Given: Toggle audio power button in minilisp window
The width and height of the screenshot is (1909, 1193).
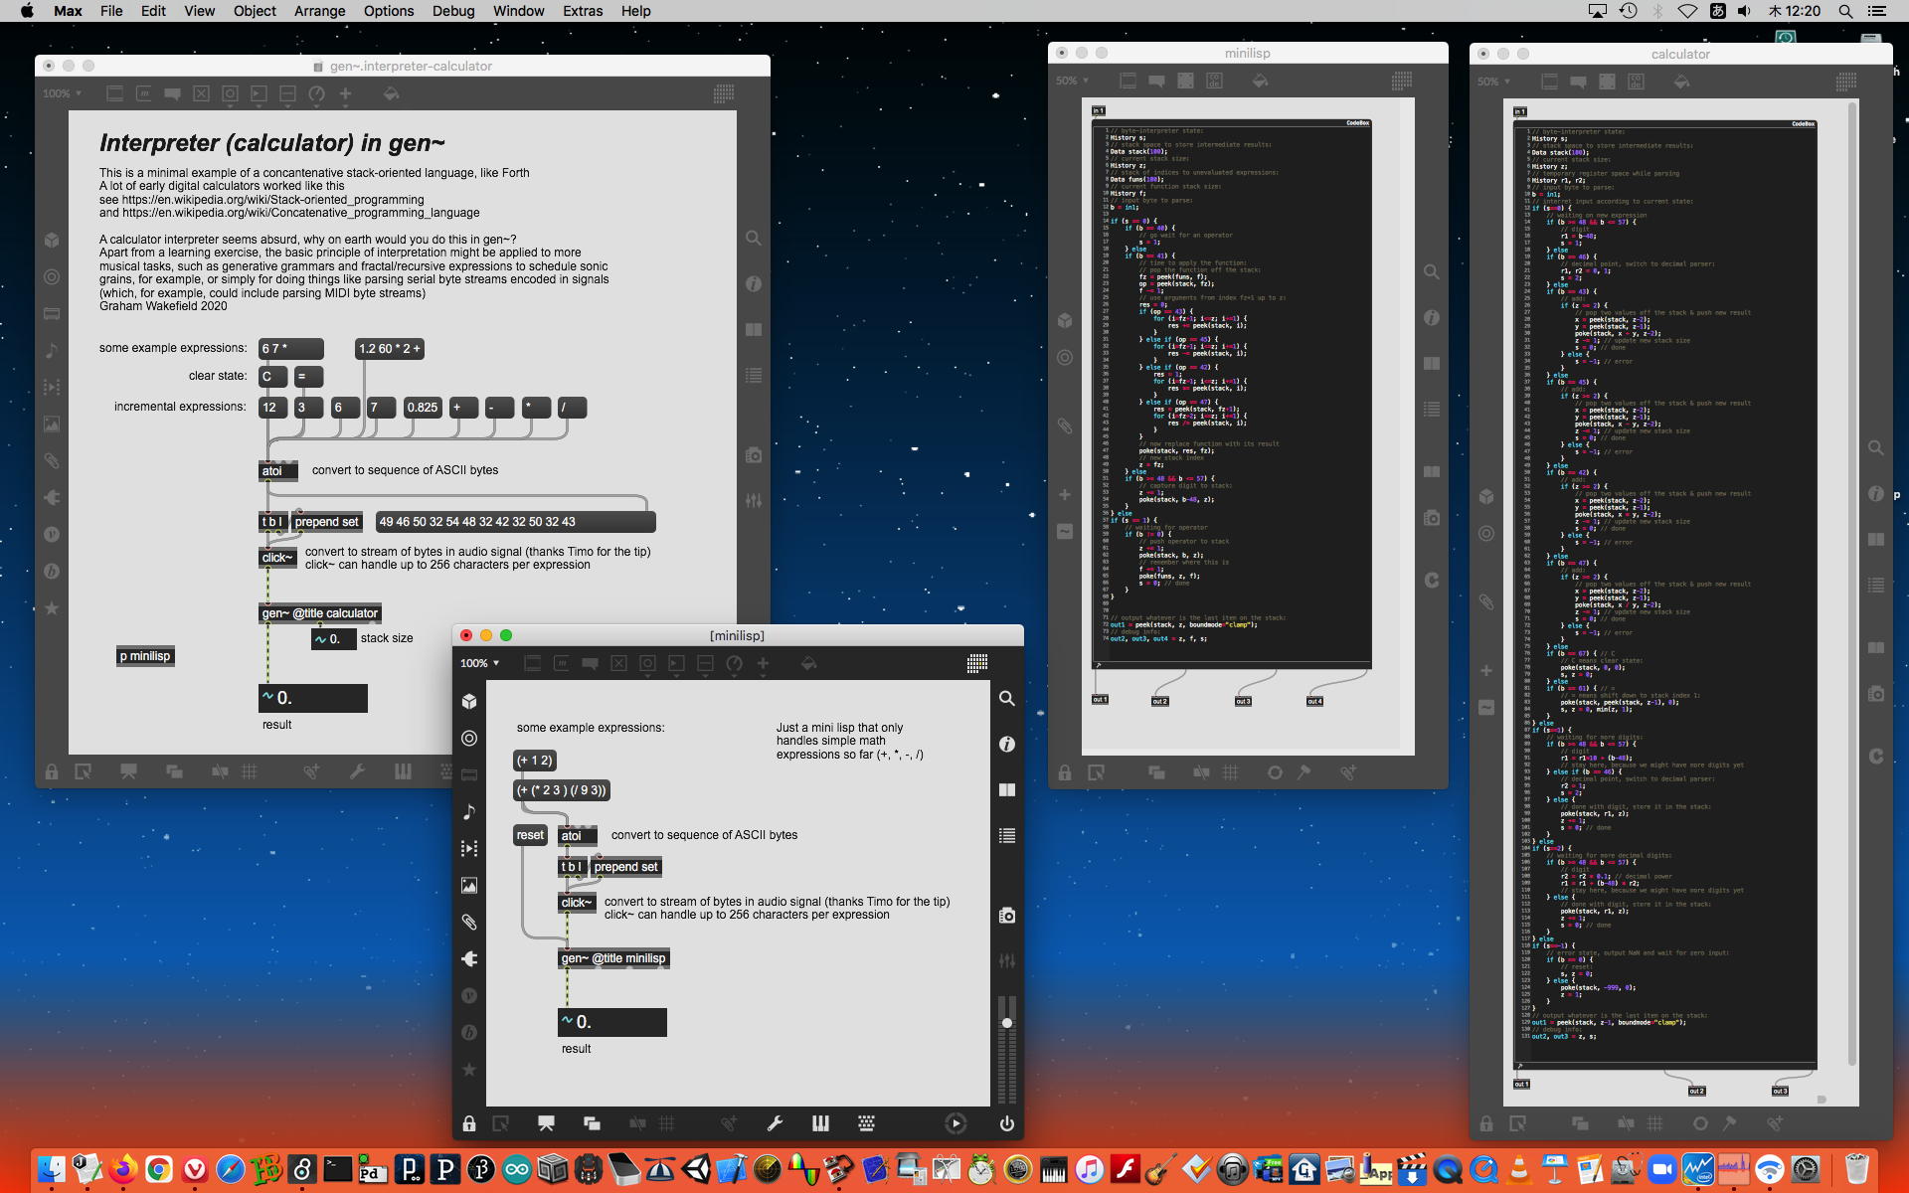Looking at the screenshot, I should tap(1006, 1123).
